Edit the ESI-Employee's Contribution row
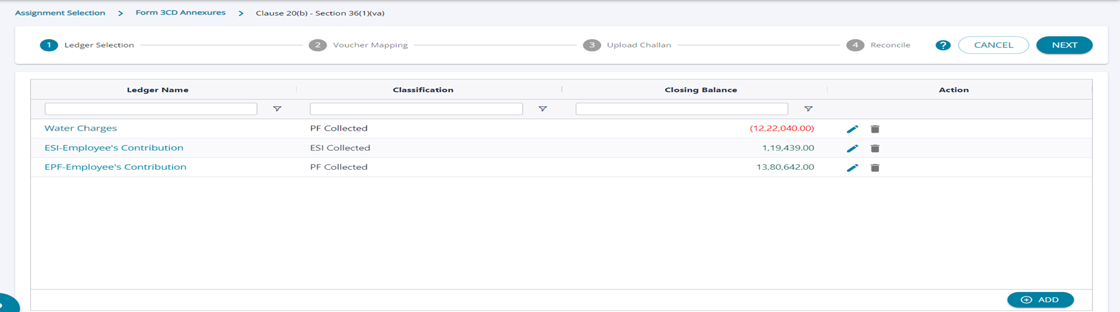The image size is (1120, 312). click(x=852, y=149)
